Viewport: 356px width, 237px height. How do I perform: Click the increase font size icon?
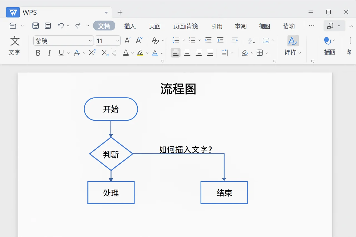[x=127, y=40]
